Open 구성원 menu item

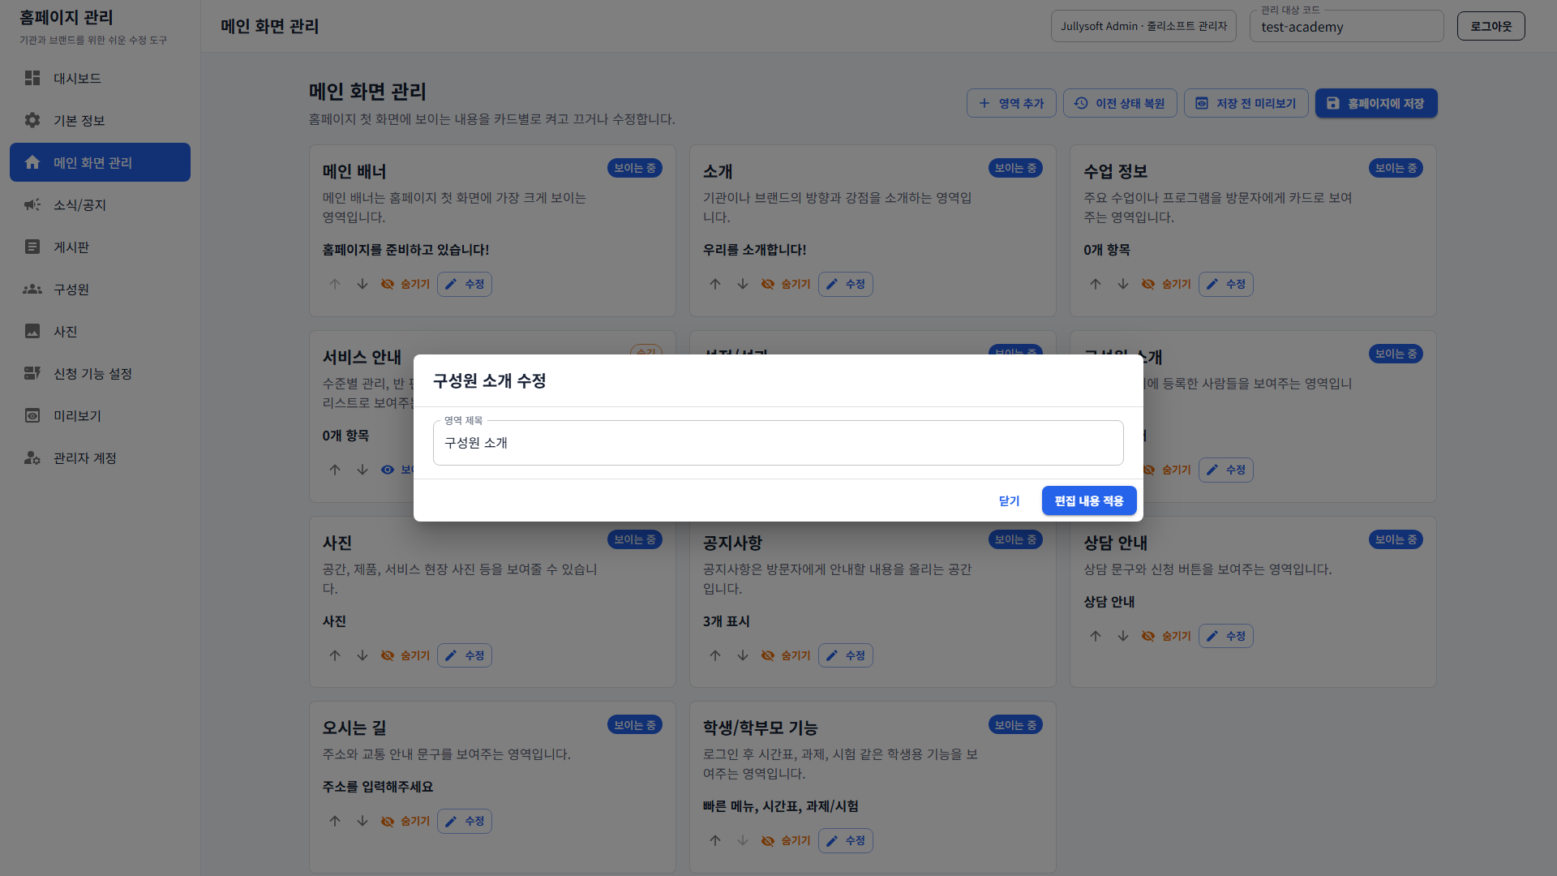click(x=100, y=289)
